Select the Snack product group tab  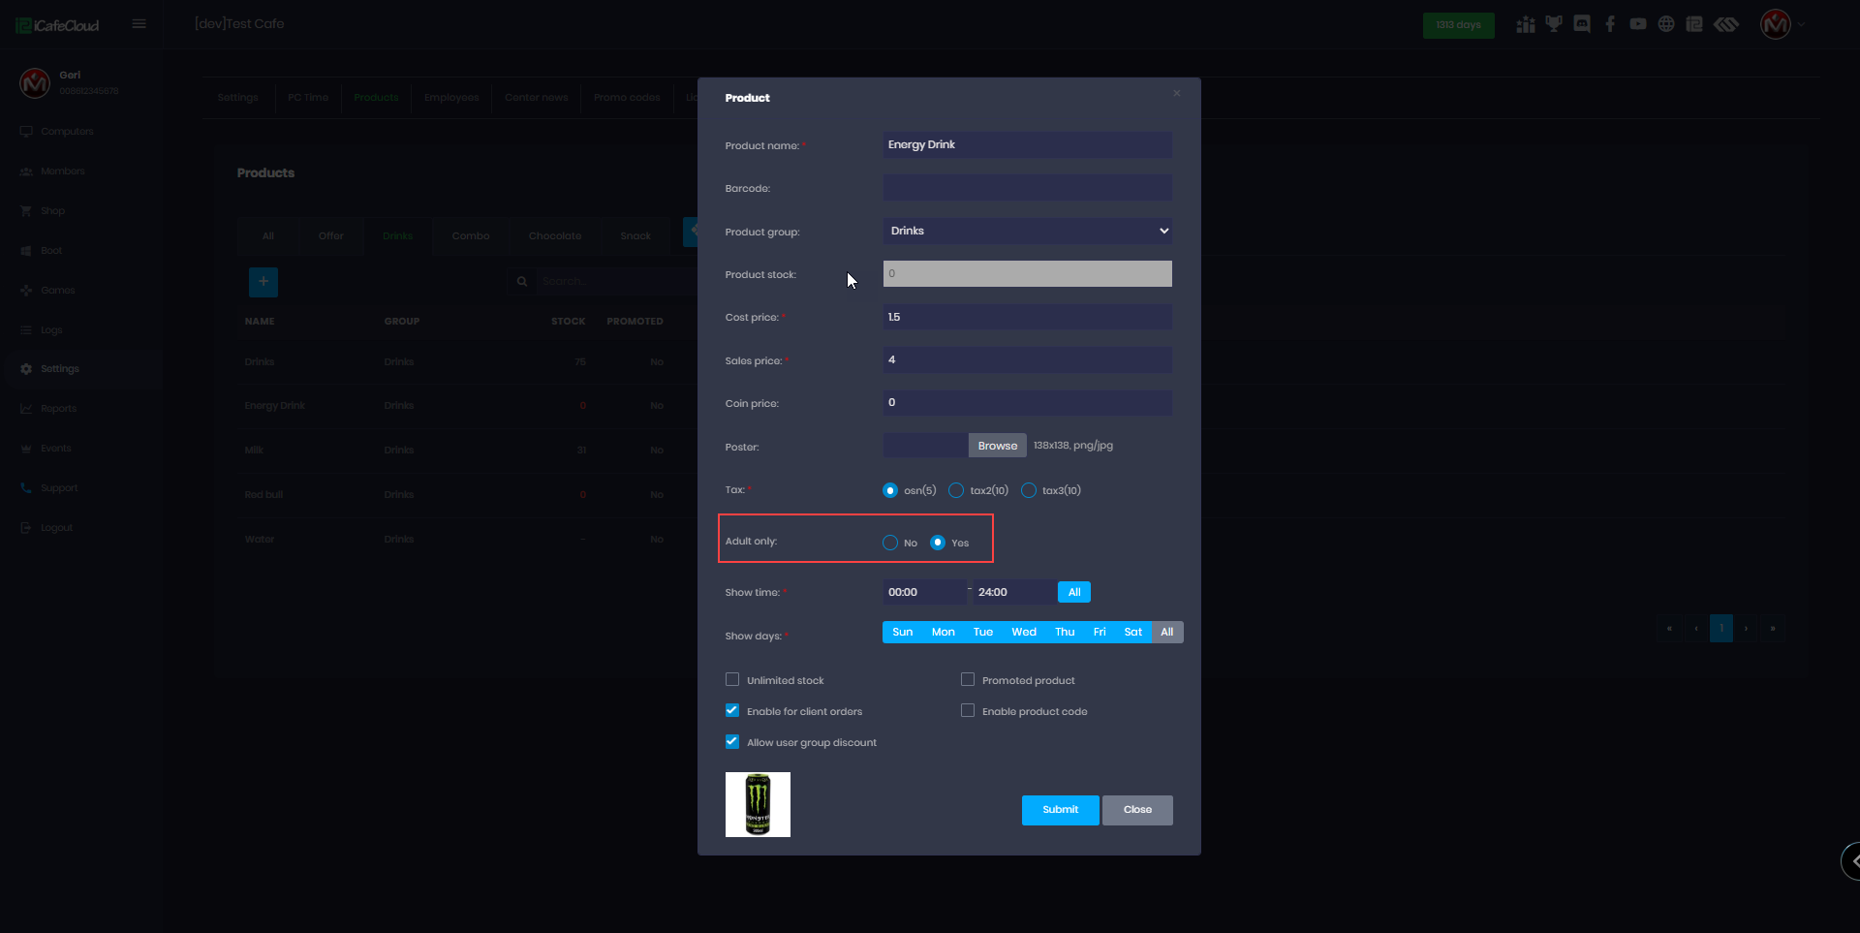[x=635, y=236]
